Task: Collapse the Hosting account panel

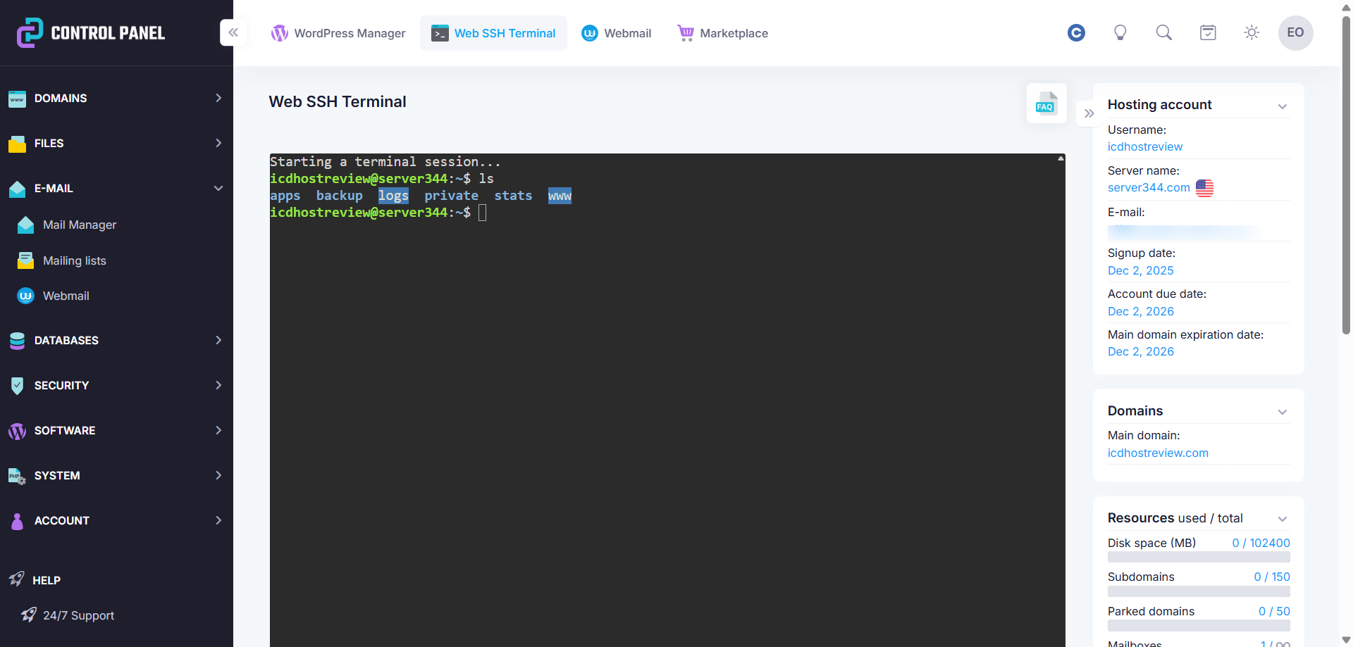Action: point(1283,106)
